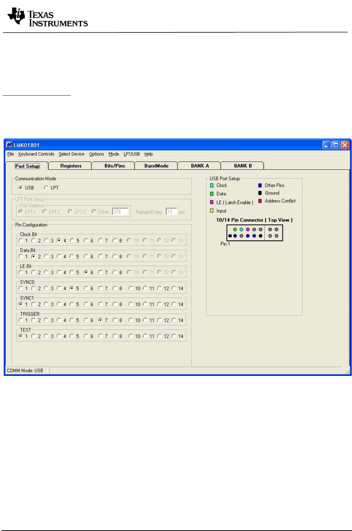Open the File menu
The height and width of the screenshot is (531, 352).
tap(10, 154)
